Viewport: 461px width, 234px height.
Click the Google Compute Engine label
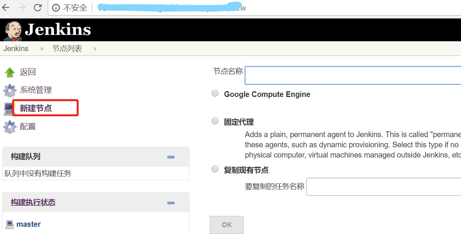point(267,94)
